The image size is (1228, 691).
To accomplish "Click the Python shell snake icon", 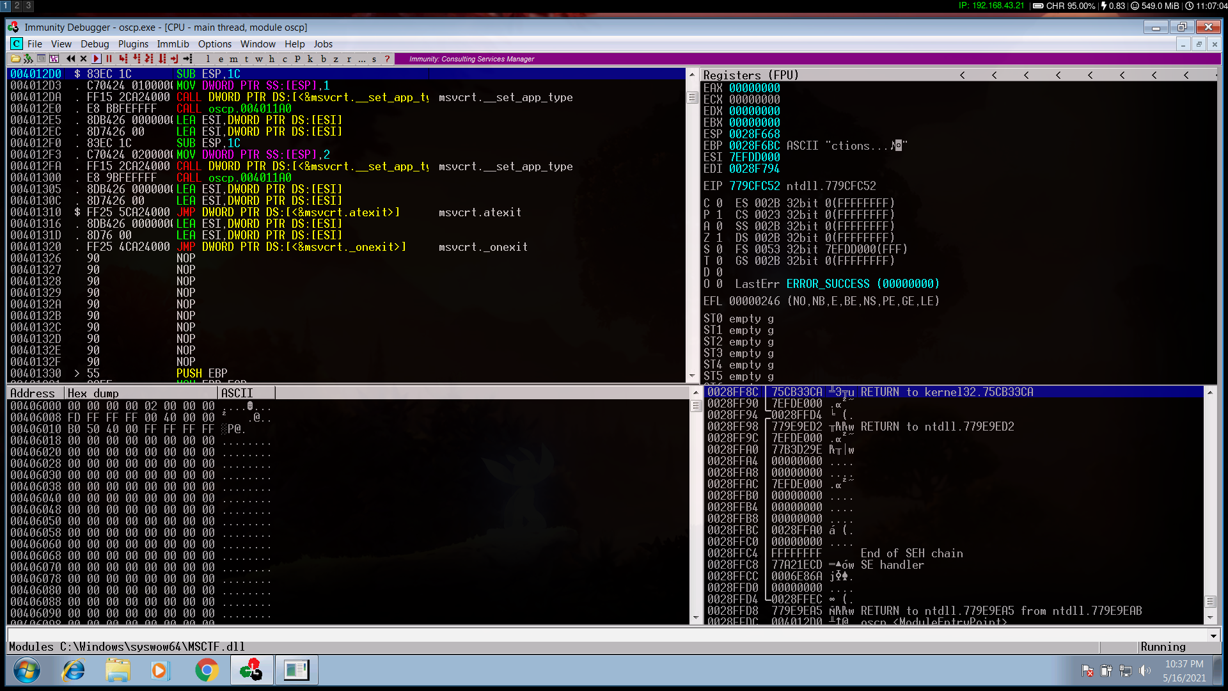I will (x=28, y=59).
